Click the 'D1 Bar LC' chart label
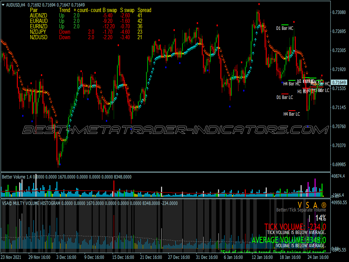The image size is (349, 262). pos(285,97)
